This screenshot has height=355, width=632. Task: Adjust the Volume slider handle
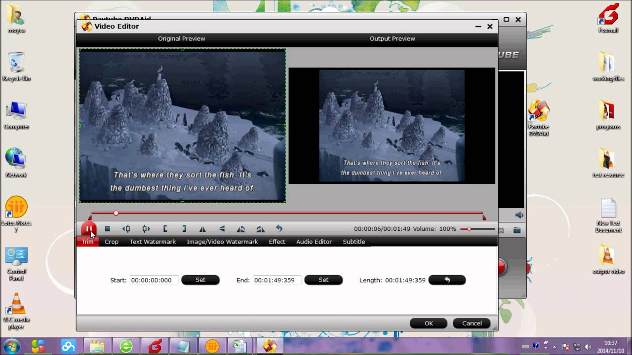pyautogui.click(x=469, y=229)
